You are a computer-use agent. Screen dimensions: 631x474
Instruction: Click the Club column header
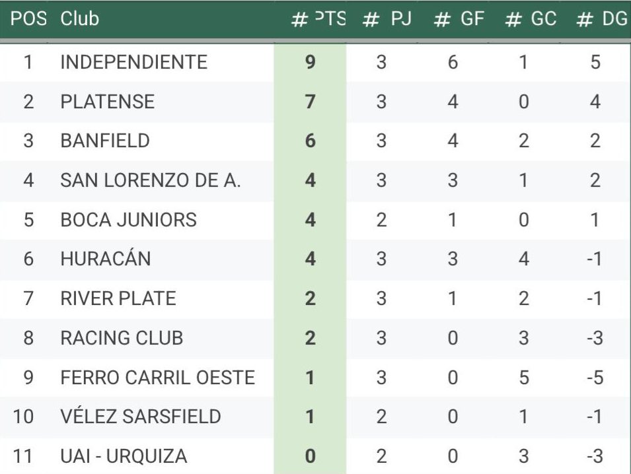click(x=80, y=19)
